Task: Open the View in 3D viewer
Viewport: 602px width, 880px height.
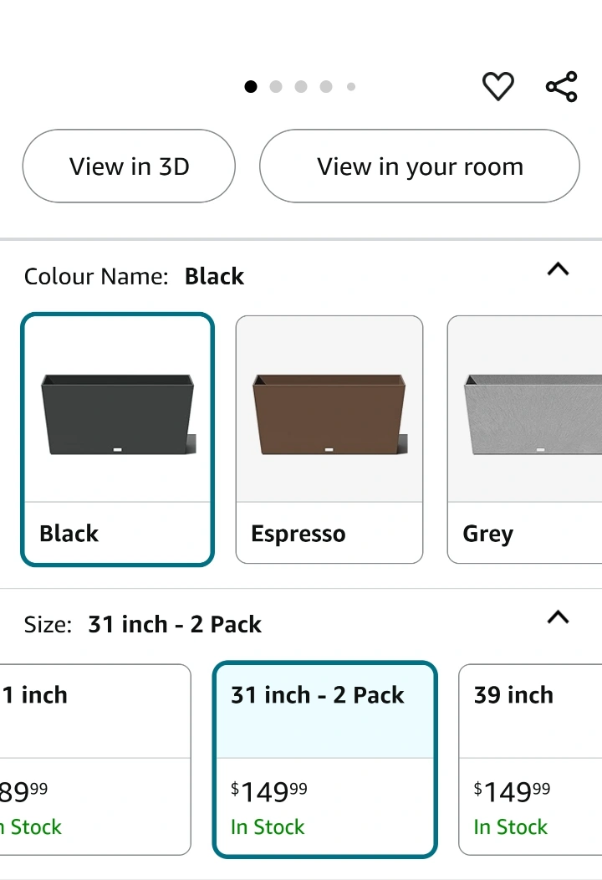Action: tap(129, 166)
